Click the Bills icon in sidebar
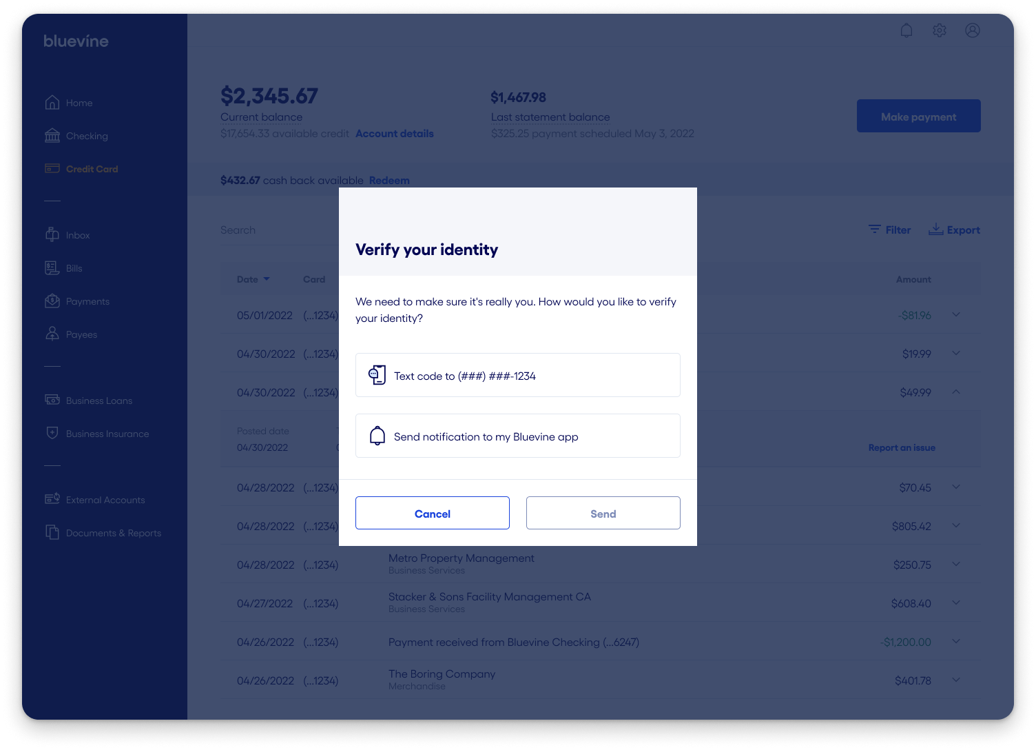Screen dimensions: 1036x750 tap(52, 268)
